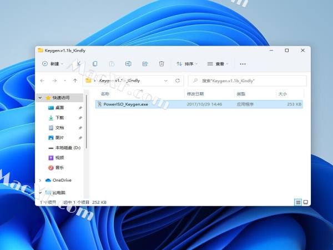Click the search box for Keygen.v1.1b_Kindly
Image resolution: width=333 pixels, height=250 pixels.
pos(247,81)
